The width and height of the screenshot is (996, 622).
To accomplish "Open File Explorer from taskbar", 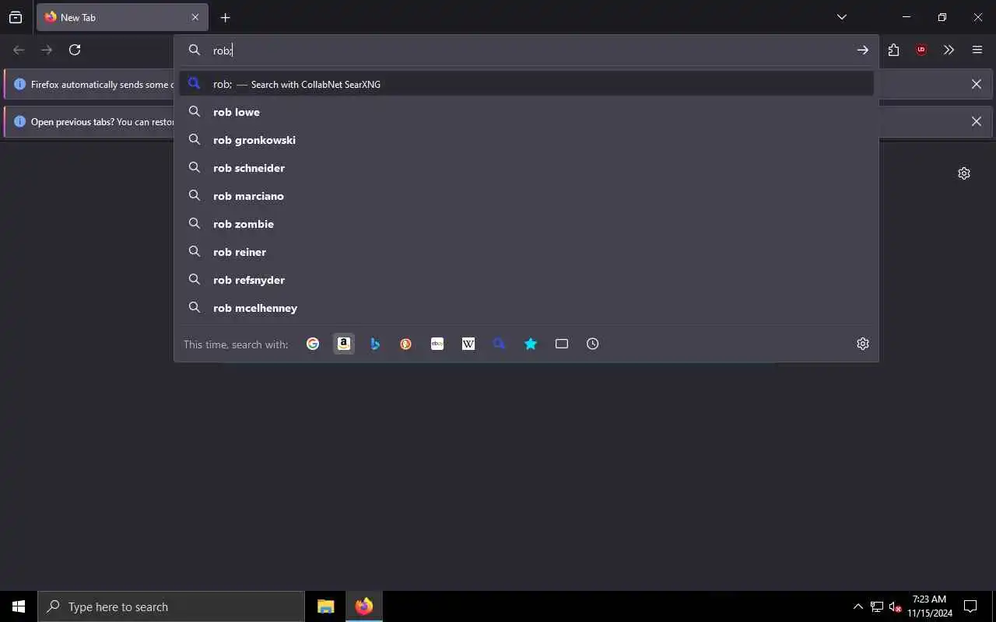I will pyautogui.click(x=325, y=606).
